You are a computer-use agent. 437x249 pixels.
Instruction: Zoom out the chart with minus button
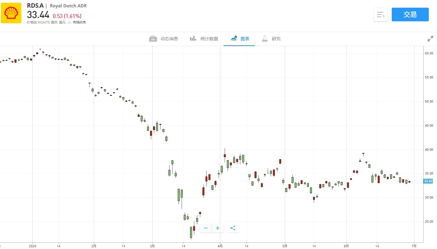pos(206,228)
